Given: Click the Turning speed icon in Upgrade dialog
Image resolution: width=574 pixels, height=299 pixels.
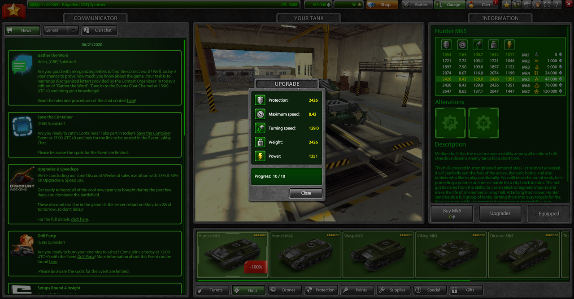Looking at the screenshot, I should [260, 128].
